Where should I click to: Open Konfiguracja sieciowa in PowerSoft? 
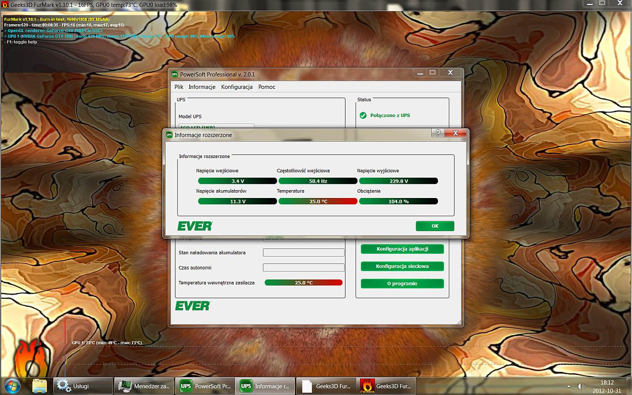pyautogui.click(x=402, y=266)
